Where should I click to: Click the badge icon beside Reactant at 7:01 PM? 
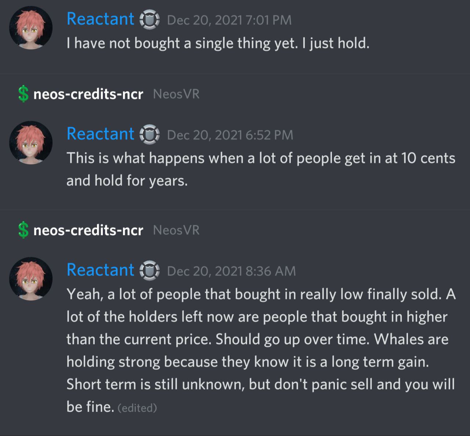[149, 20]
